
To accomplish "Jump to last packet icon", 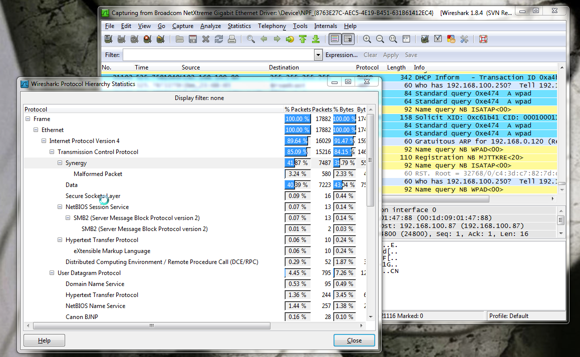I will coord(316,39).
